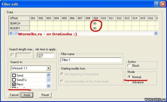Decrease nbr time to apply value

point(39,56)
